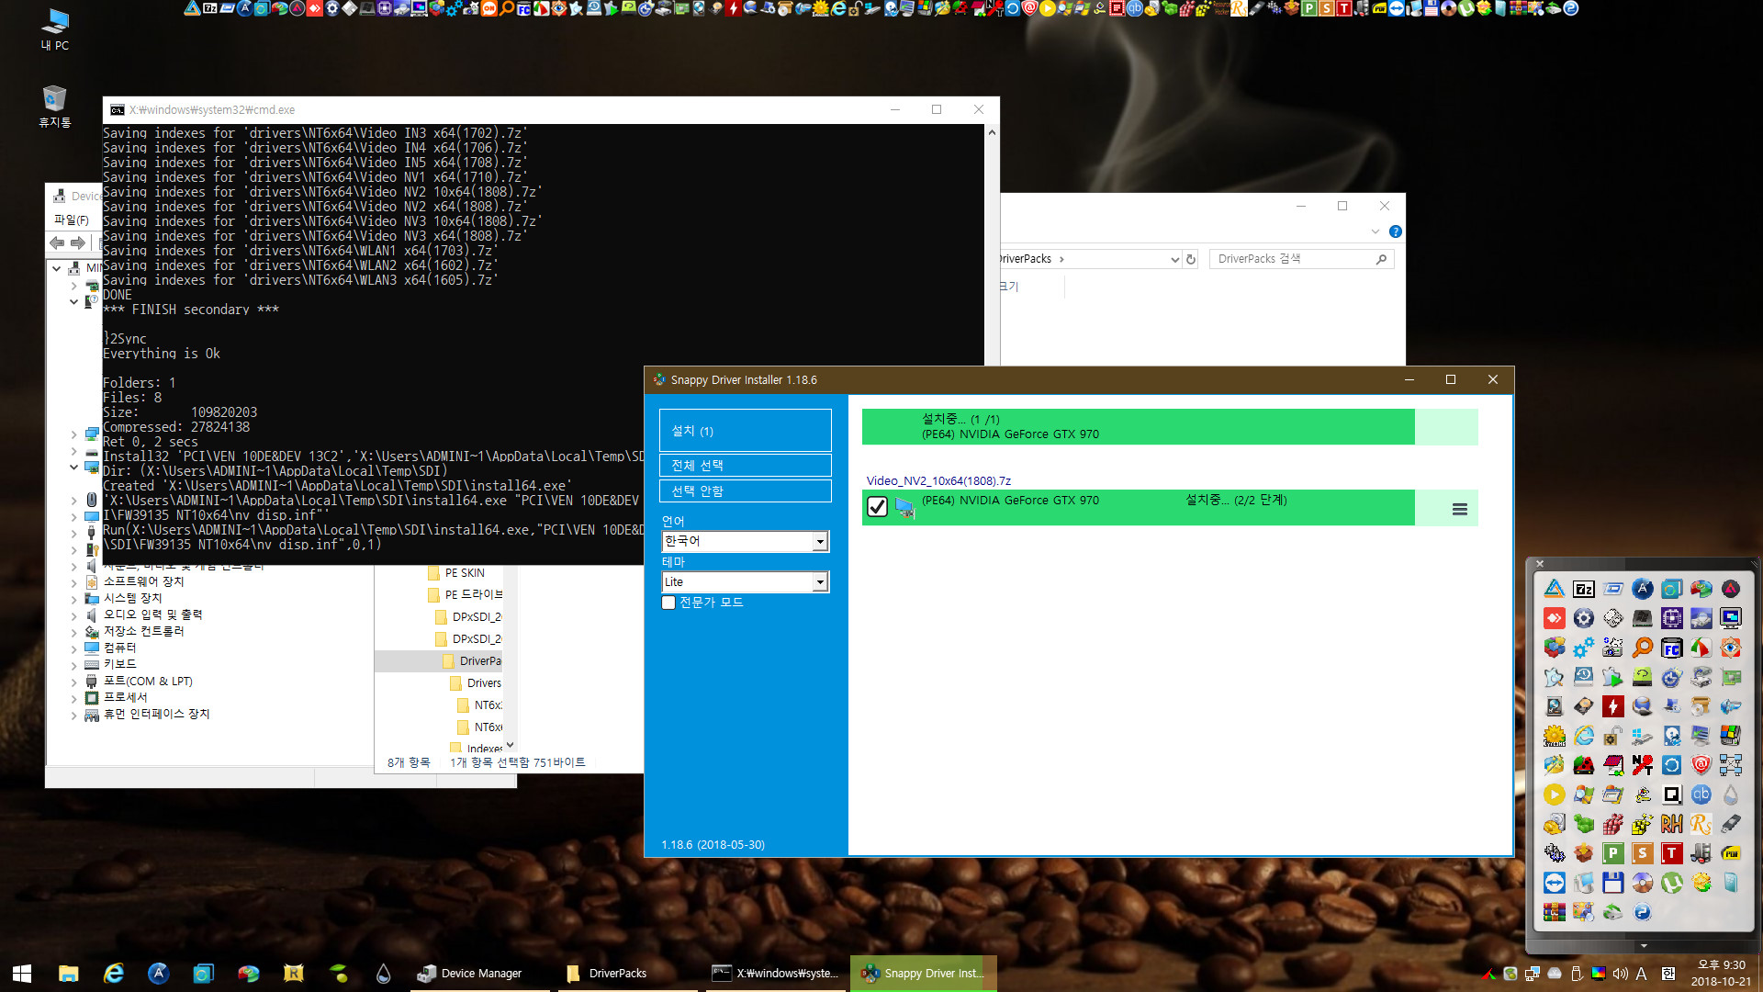Launch the PDF icon in the launcher palette
The image size is (1763, 992).
pos(1731,853)
